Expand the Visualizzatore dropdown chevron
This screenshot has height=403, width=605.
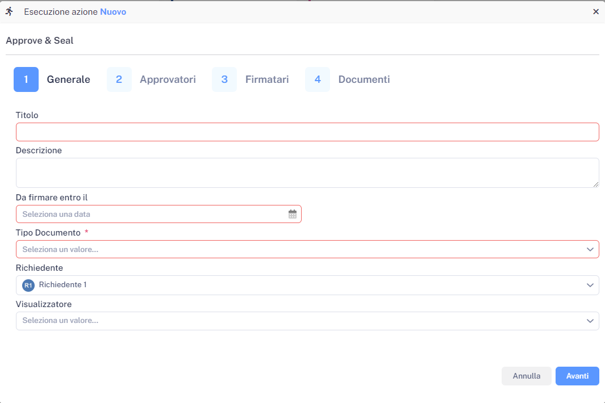590,321
